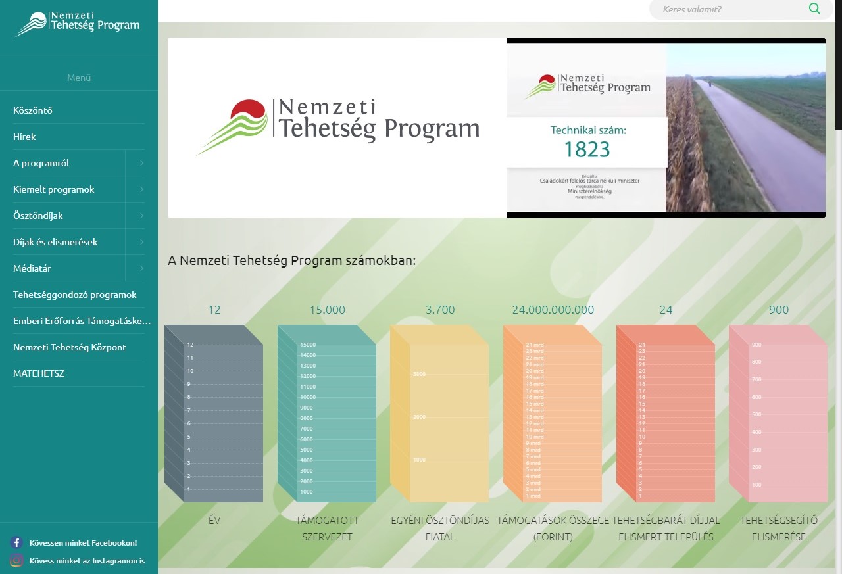Expand the Kiemelt programok submenu chevron
Screen dimensions: 842x574
pyautogui.click(x=141, y=189)
